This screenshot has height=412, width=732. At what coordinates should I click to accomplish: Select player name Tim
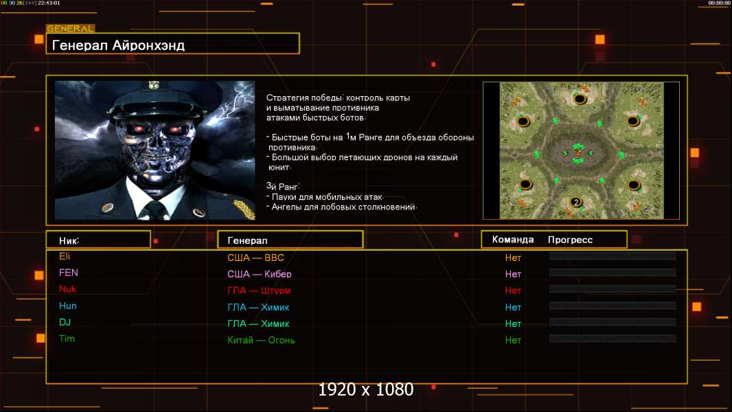pyautogui.click(x=67, y=339)
